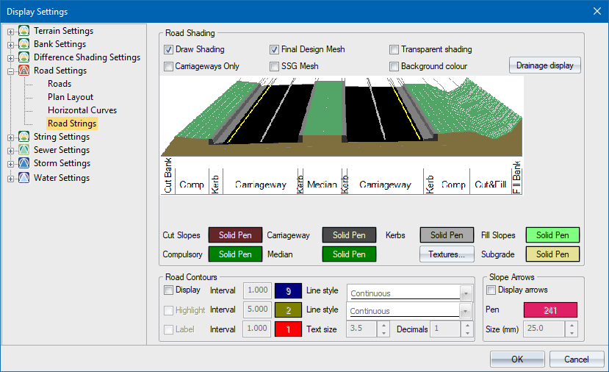Image resolution: width=609 pixels, height=372 pixels.
Task: Toggle Display arrows under Slope Arrows
Action: 491,290
